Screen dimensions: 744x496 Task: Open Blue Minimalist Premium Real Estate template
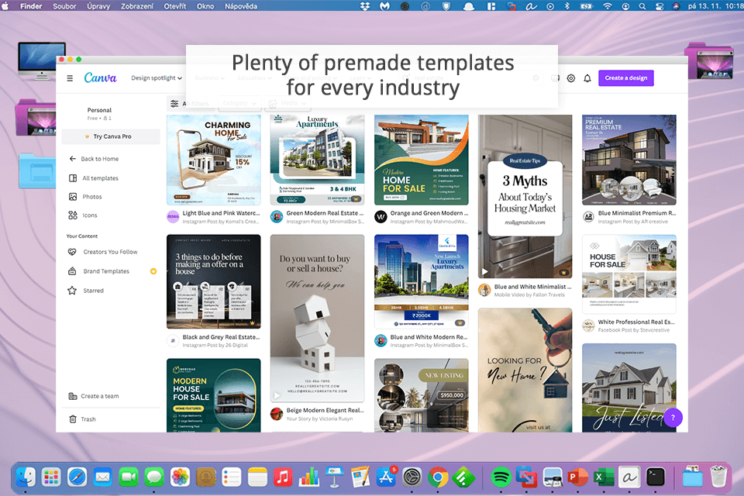(x=629, y=160)
